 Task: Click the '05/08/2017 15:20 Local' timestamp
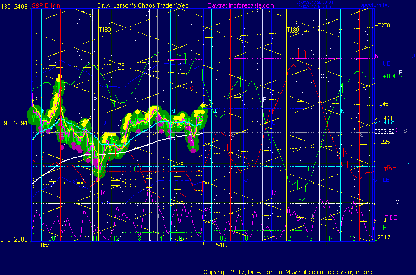pyautogui.click(x=317, y=7)
